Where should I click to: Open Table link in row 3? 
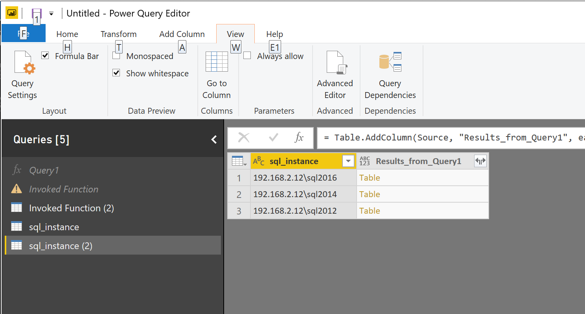[x=370, y=211]
